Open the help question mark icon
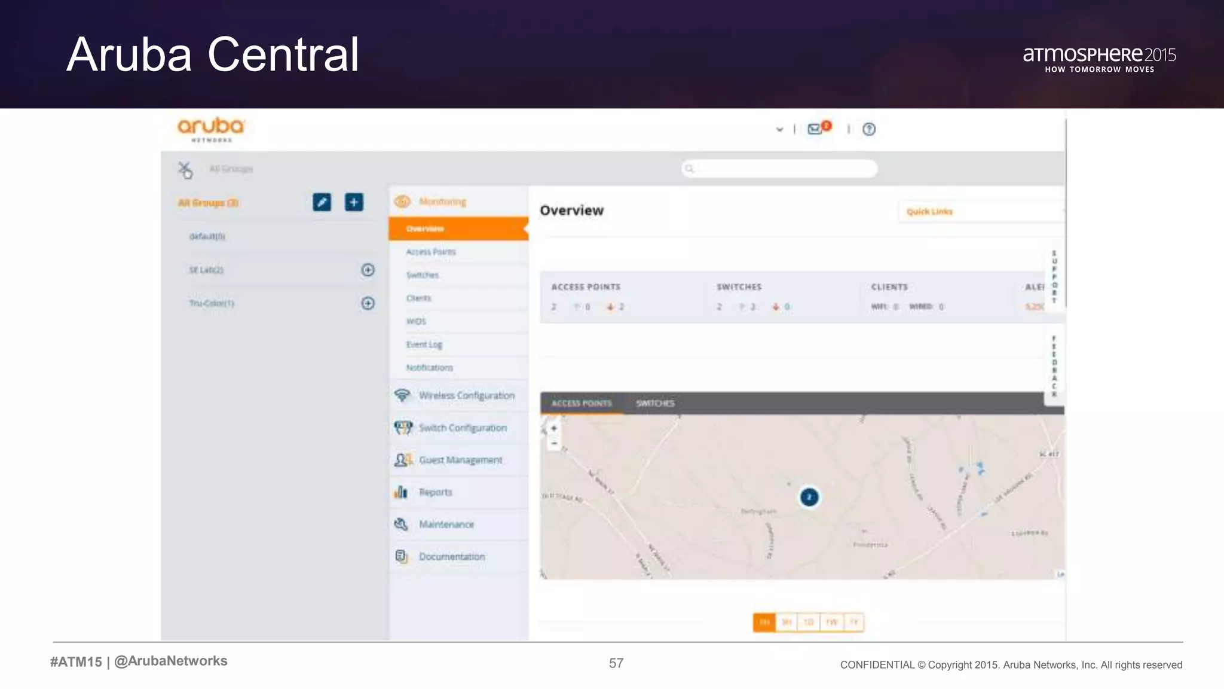Image resolution: width=1224 pixels, height=689 pixels. [x=869, y=129]
